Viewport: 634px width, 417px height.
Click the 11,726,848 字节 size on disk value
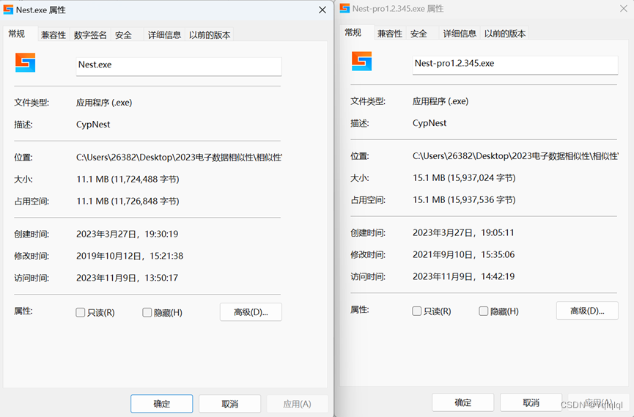tap(128, 201)
